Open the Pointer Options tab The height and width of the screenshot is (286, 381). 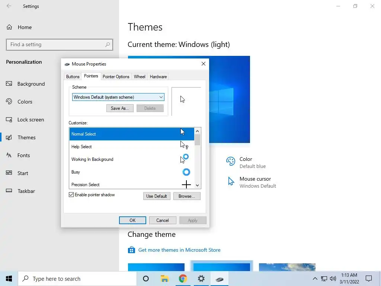tap(116, 77)
